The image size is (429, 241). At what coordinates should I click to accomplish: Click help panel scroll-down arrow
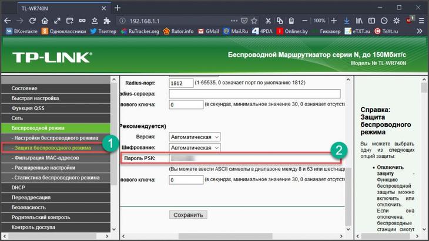tap(424, 229)
